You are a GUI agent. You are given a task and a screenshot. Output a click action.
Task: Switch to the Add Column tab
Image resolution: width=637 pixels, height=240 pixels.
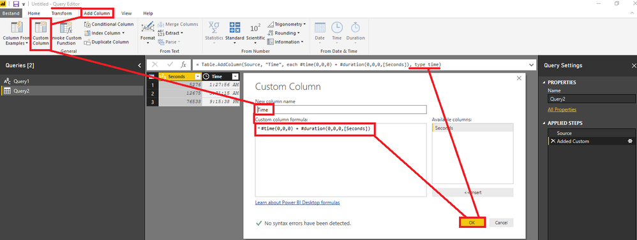click(x=96, y=13)
